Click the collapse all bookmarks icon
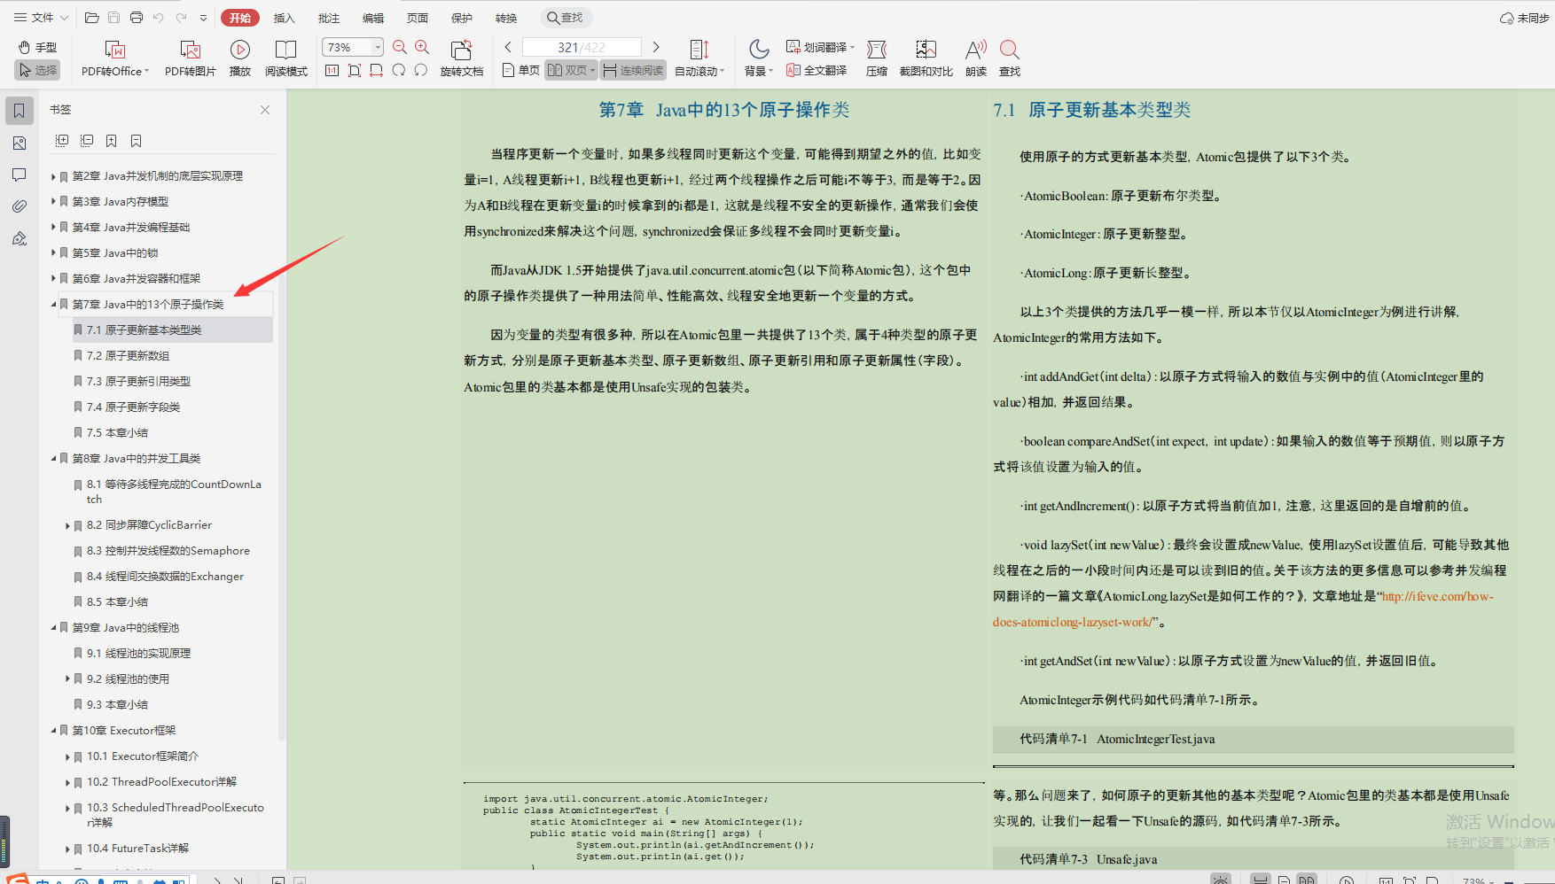Image resolution: width=1555 pixels, height=884 pixels. point(87,140)
